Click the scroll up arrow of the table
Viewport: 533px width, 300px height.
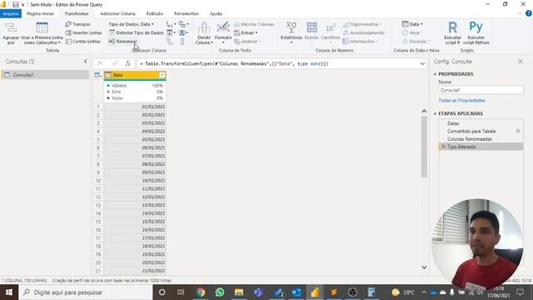pyautogui.click(x=424, y=111)
